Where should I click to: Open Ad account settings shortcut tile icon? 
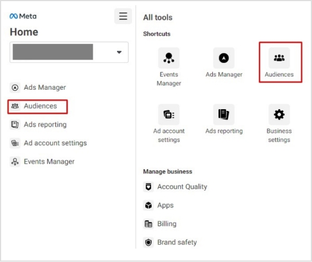click(169, 114)
